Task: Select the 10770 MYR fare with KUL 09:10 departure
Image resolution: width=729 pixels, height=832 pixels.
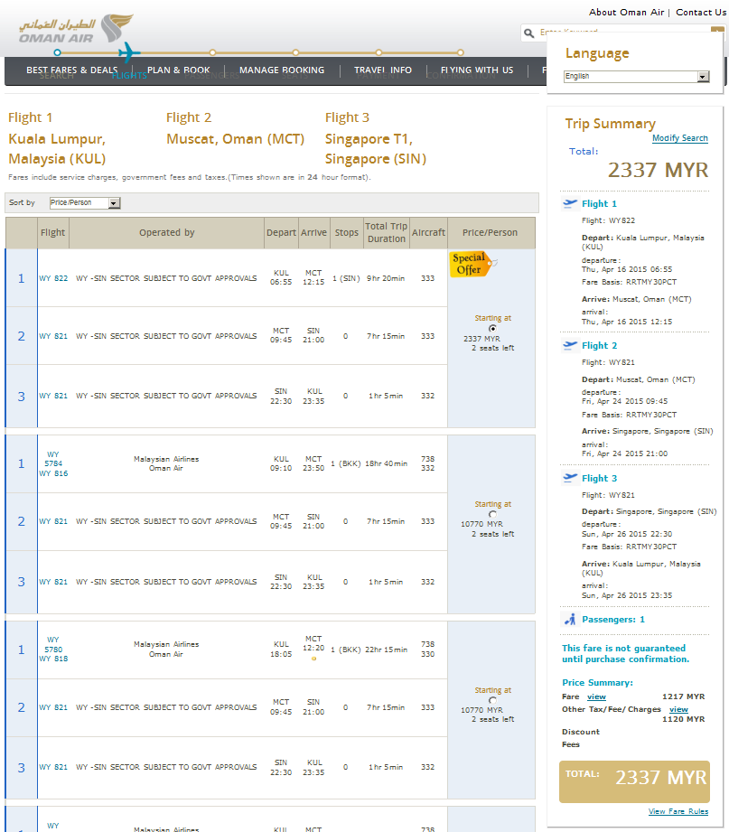Action: (x=492, y=514)
